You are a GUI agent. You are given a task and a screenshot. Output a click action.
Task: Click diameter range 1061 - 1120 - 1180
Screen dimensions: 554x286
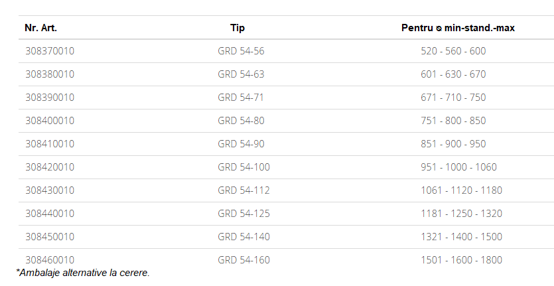(461, 190)
